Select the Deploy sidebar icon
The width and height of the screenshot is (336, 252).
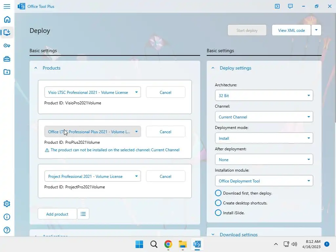click(7, 32)
